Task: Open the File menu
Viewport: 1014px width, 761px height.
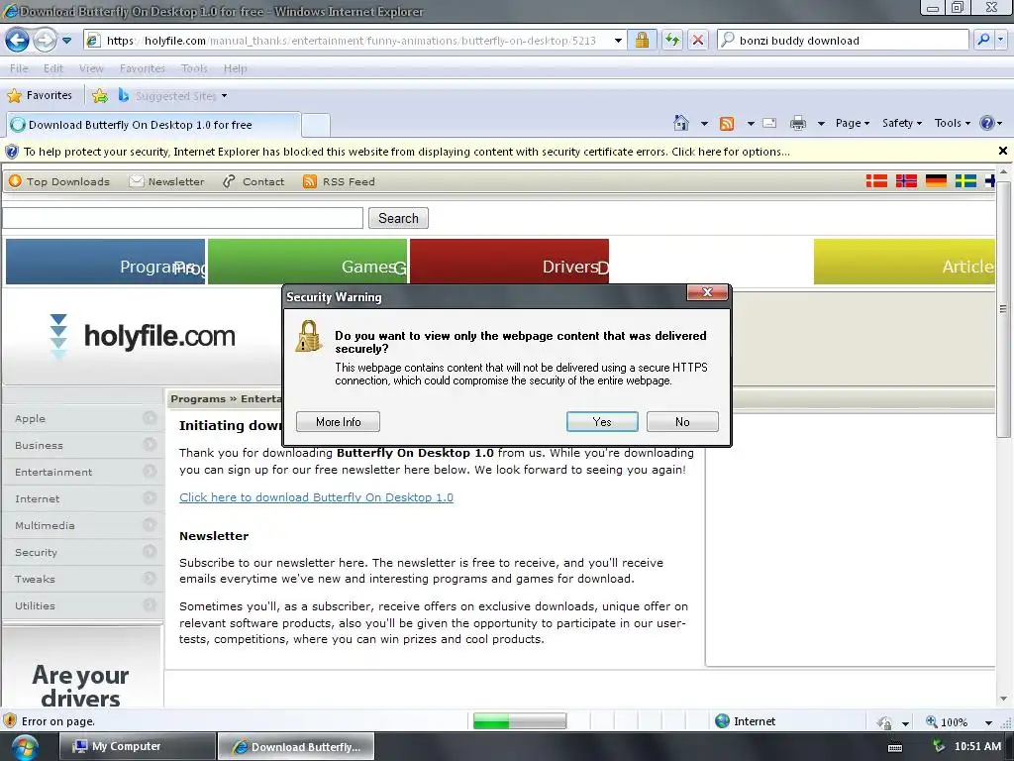Action: (x=19, y=68)
